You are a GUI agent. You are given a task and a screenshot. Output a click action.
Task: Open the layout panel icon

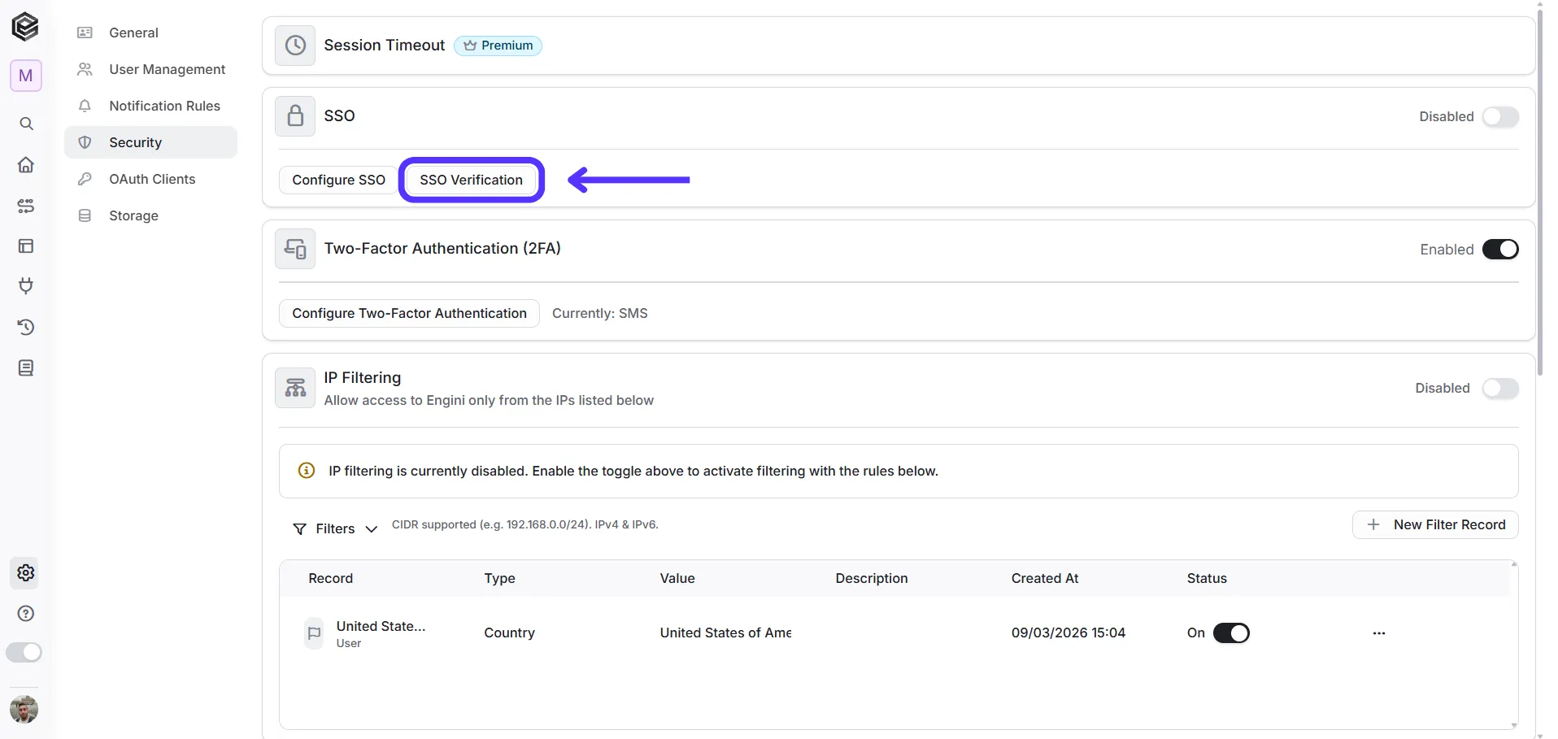point(26,246)
